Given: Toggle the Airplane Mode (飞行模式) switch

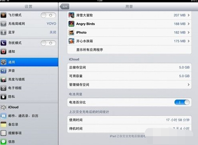Looking at the screenshot, I should pos(48,15).
